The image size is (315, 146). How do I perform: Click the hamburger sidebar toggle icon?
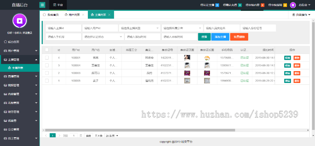tap(42, 5)
